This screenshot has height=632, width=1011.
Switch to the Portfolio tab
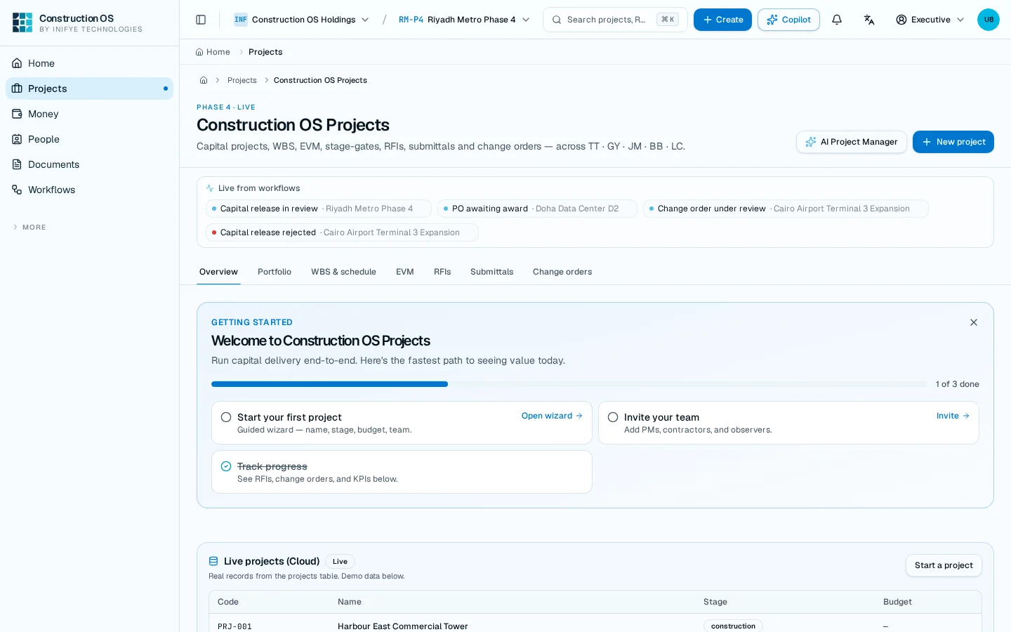tap(275, 272)
